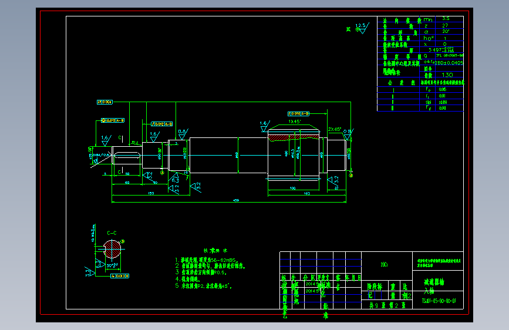Image resolution: width=509 pixels, height=330 pixels.
Task: Click the mn parameter symbol cell
Action: click(x=428, y=19)
